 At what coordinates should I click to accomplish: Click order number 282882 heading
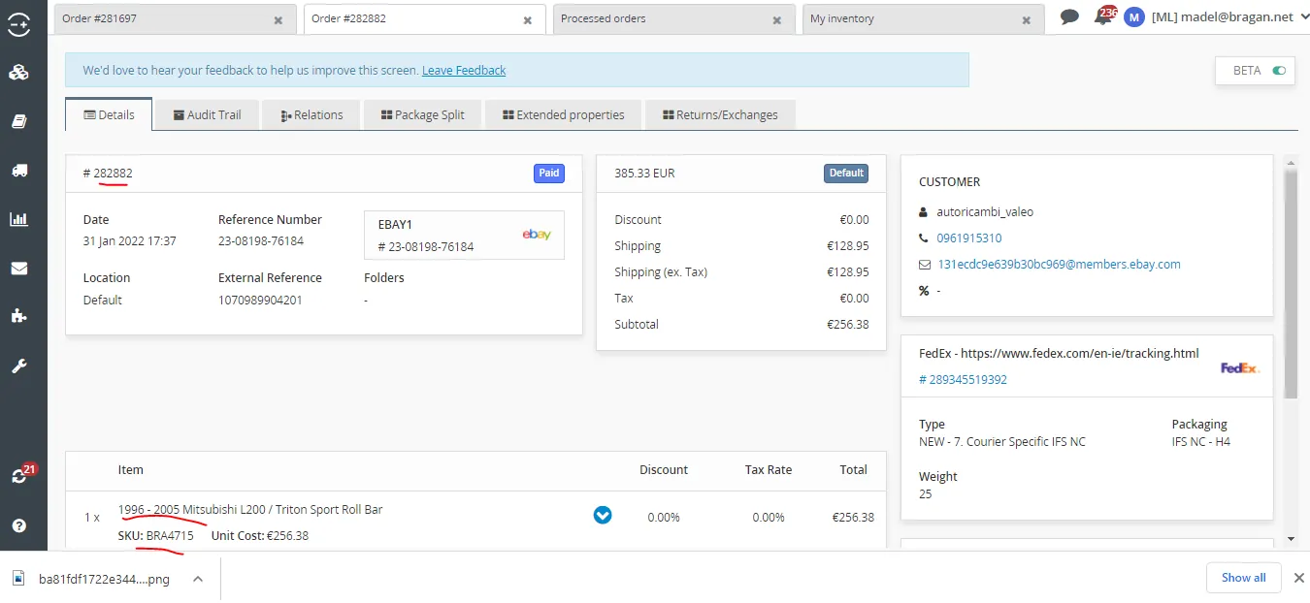[x=108, y=173]
